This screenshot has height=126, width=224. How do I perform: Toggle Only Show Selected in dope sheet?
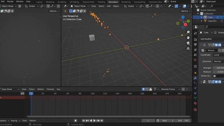point(143,89)
